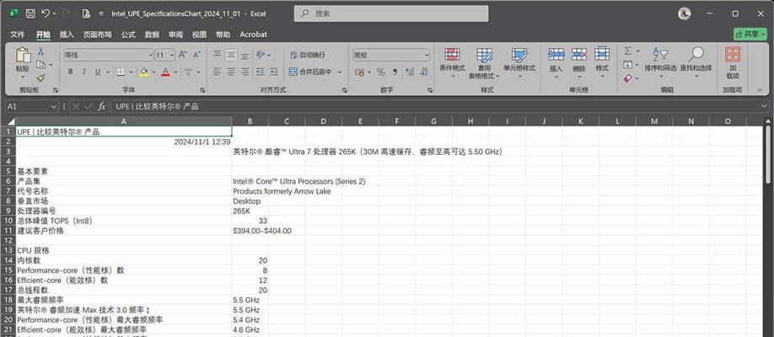Click the Name Box showing A1
Image resolution: width=774 pixels, height=337 pixels.
pyautogui.click(x=33, y=106)
